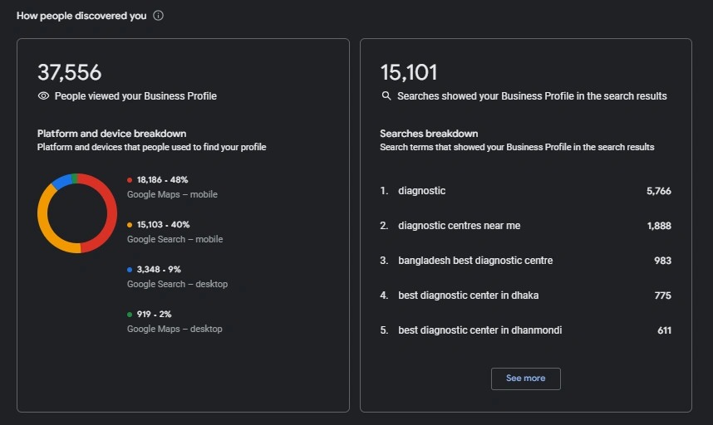Screen dimensions: 713x425
Task: Click the 'Google Maps – mobile' label
Action: coord(172,194)
